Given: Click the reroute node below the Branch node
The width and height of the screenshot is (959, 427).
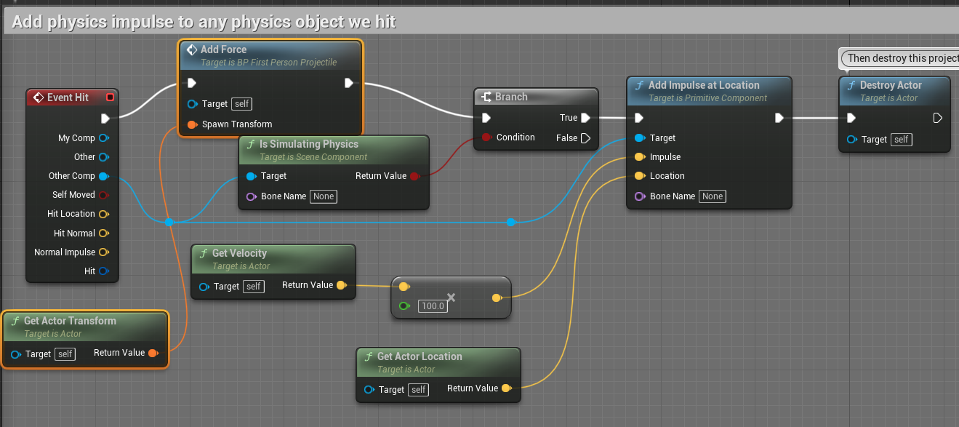Looking at the screenshot, I should (510, 222).
